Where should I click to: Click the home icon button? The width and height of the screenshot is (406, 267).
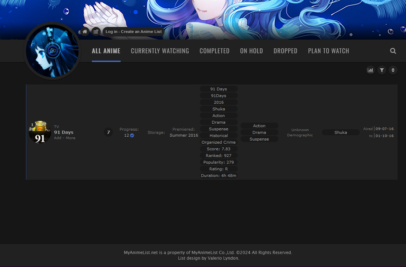pyautogui.click(x=85, y=32)
